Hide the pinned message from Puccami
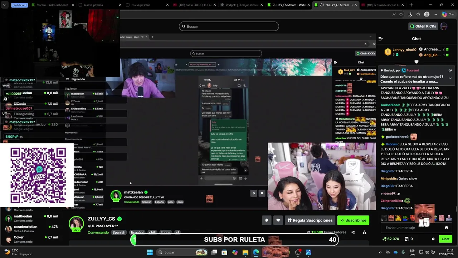The width and height of the screenshot is (458, 258). [x=450, y=71]
